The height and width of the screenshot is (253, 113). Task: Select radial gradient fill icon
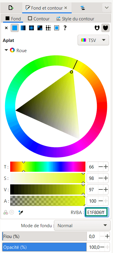31,28
